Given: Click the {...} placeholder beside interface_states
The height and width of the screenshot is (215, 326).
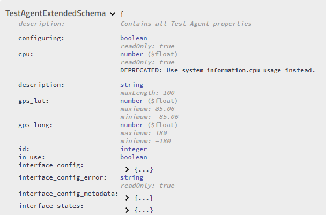Looking at the screenshot, I should click(144, 210).
